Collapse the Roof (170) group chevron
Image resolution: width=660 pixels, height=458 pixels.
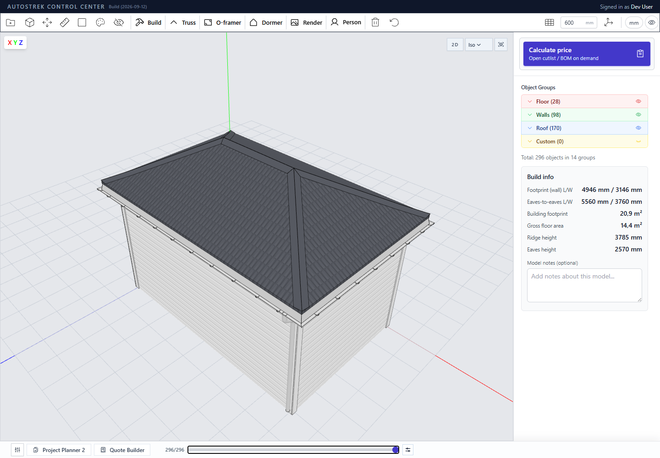click(530, 128)
